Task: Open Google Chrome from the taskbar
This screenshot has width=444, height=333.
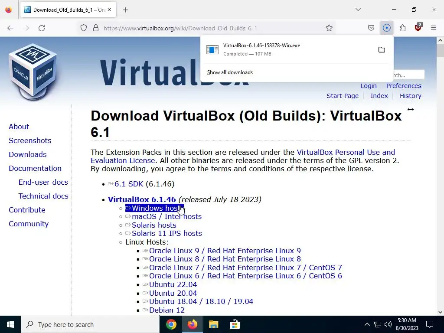Action: [x=171, y=324]
